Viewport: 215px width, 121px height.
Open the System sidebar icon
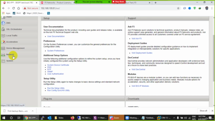3,61
